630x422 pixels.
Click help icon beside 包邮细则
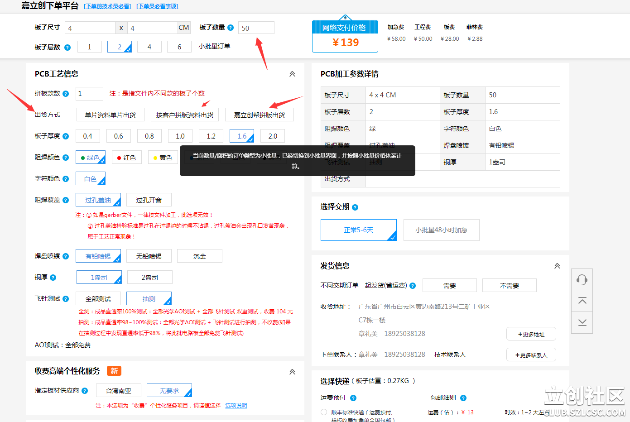click(463, 398)
